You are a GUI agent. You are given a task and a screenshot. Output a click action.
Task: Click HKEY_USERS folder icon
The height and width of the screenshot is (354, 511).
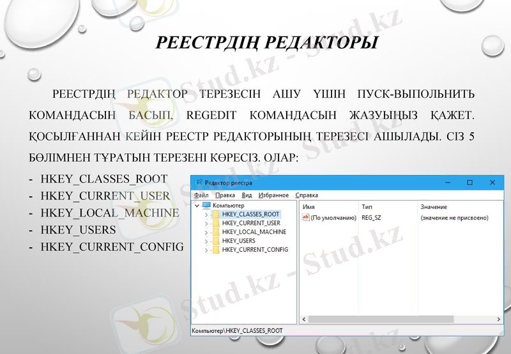click(216, 240)
